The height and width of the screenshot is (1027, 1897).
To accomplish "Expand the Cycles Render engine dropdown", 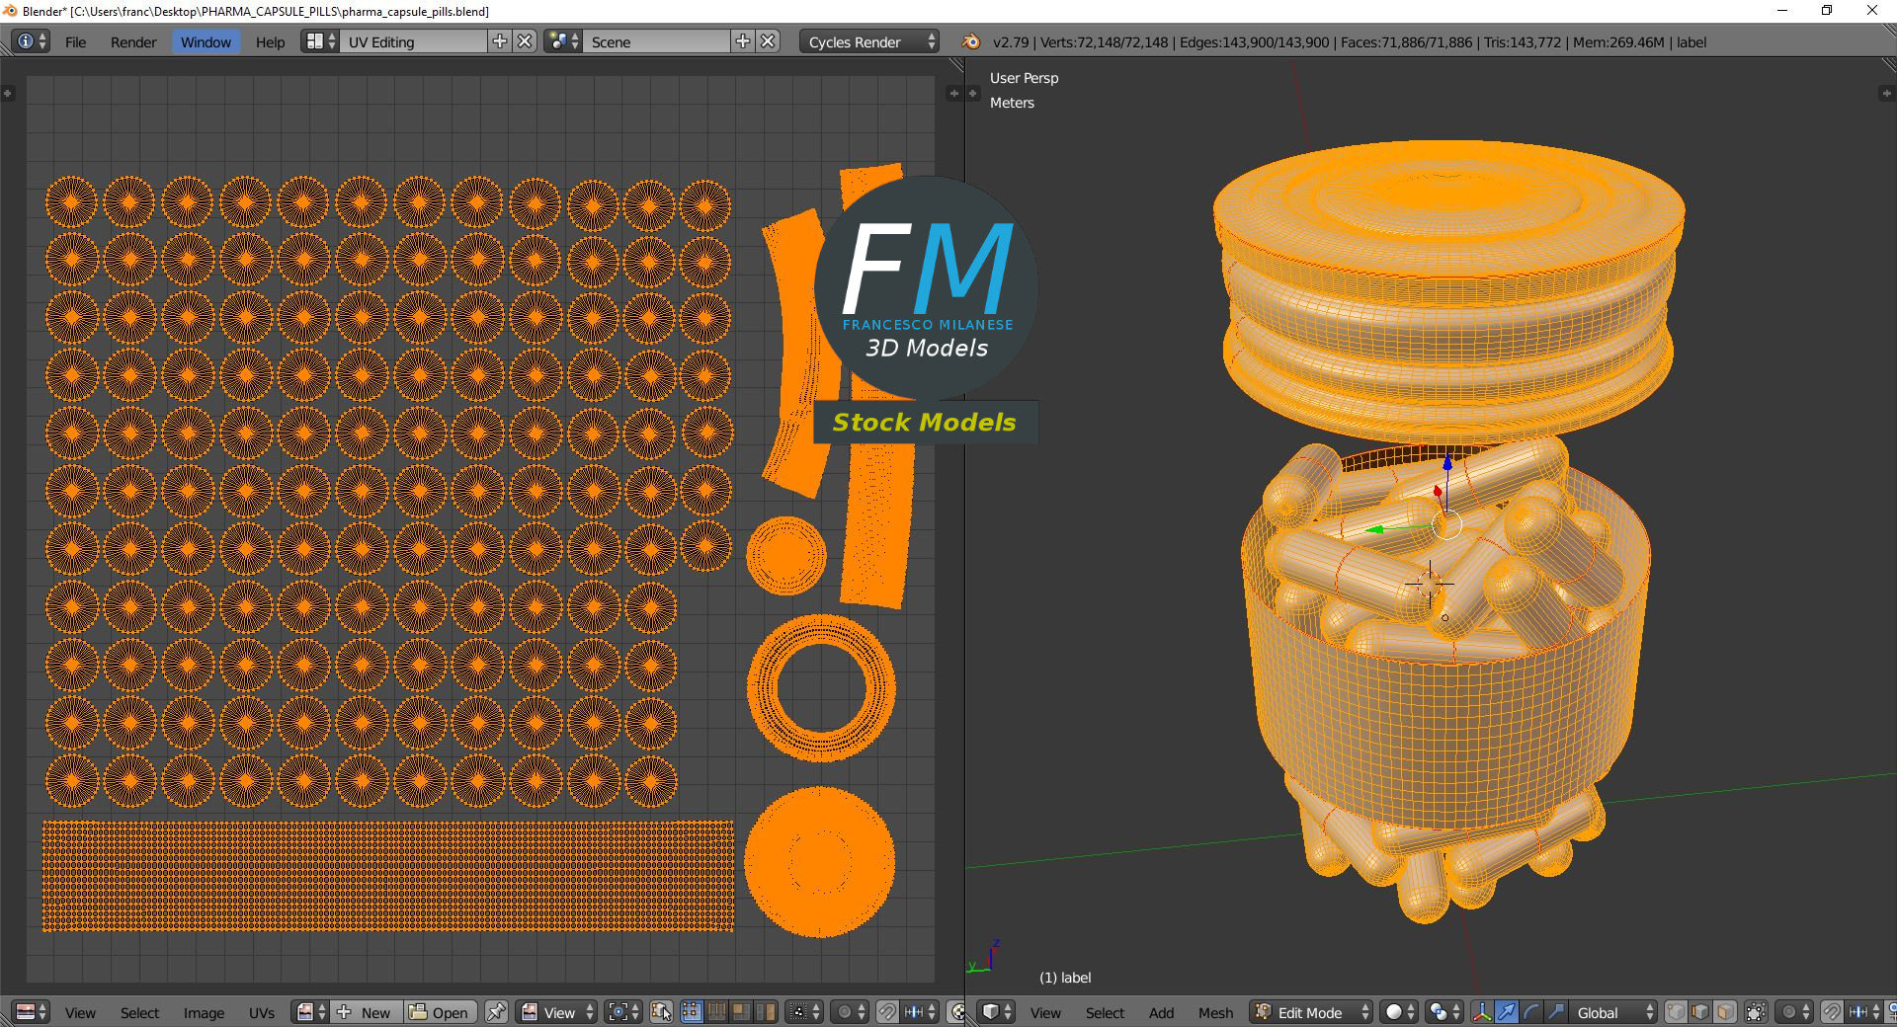I will pyautogui.click(x=869, y=41).
